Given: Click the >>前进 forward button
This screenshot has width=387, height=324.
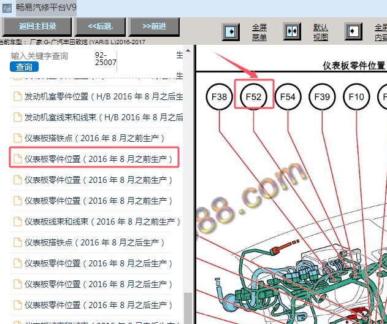Looking at the screenshot, I should (x=154, y=26).
